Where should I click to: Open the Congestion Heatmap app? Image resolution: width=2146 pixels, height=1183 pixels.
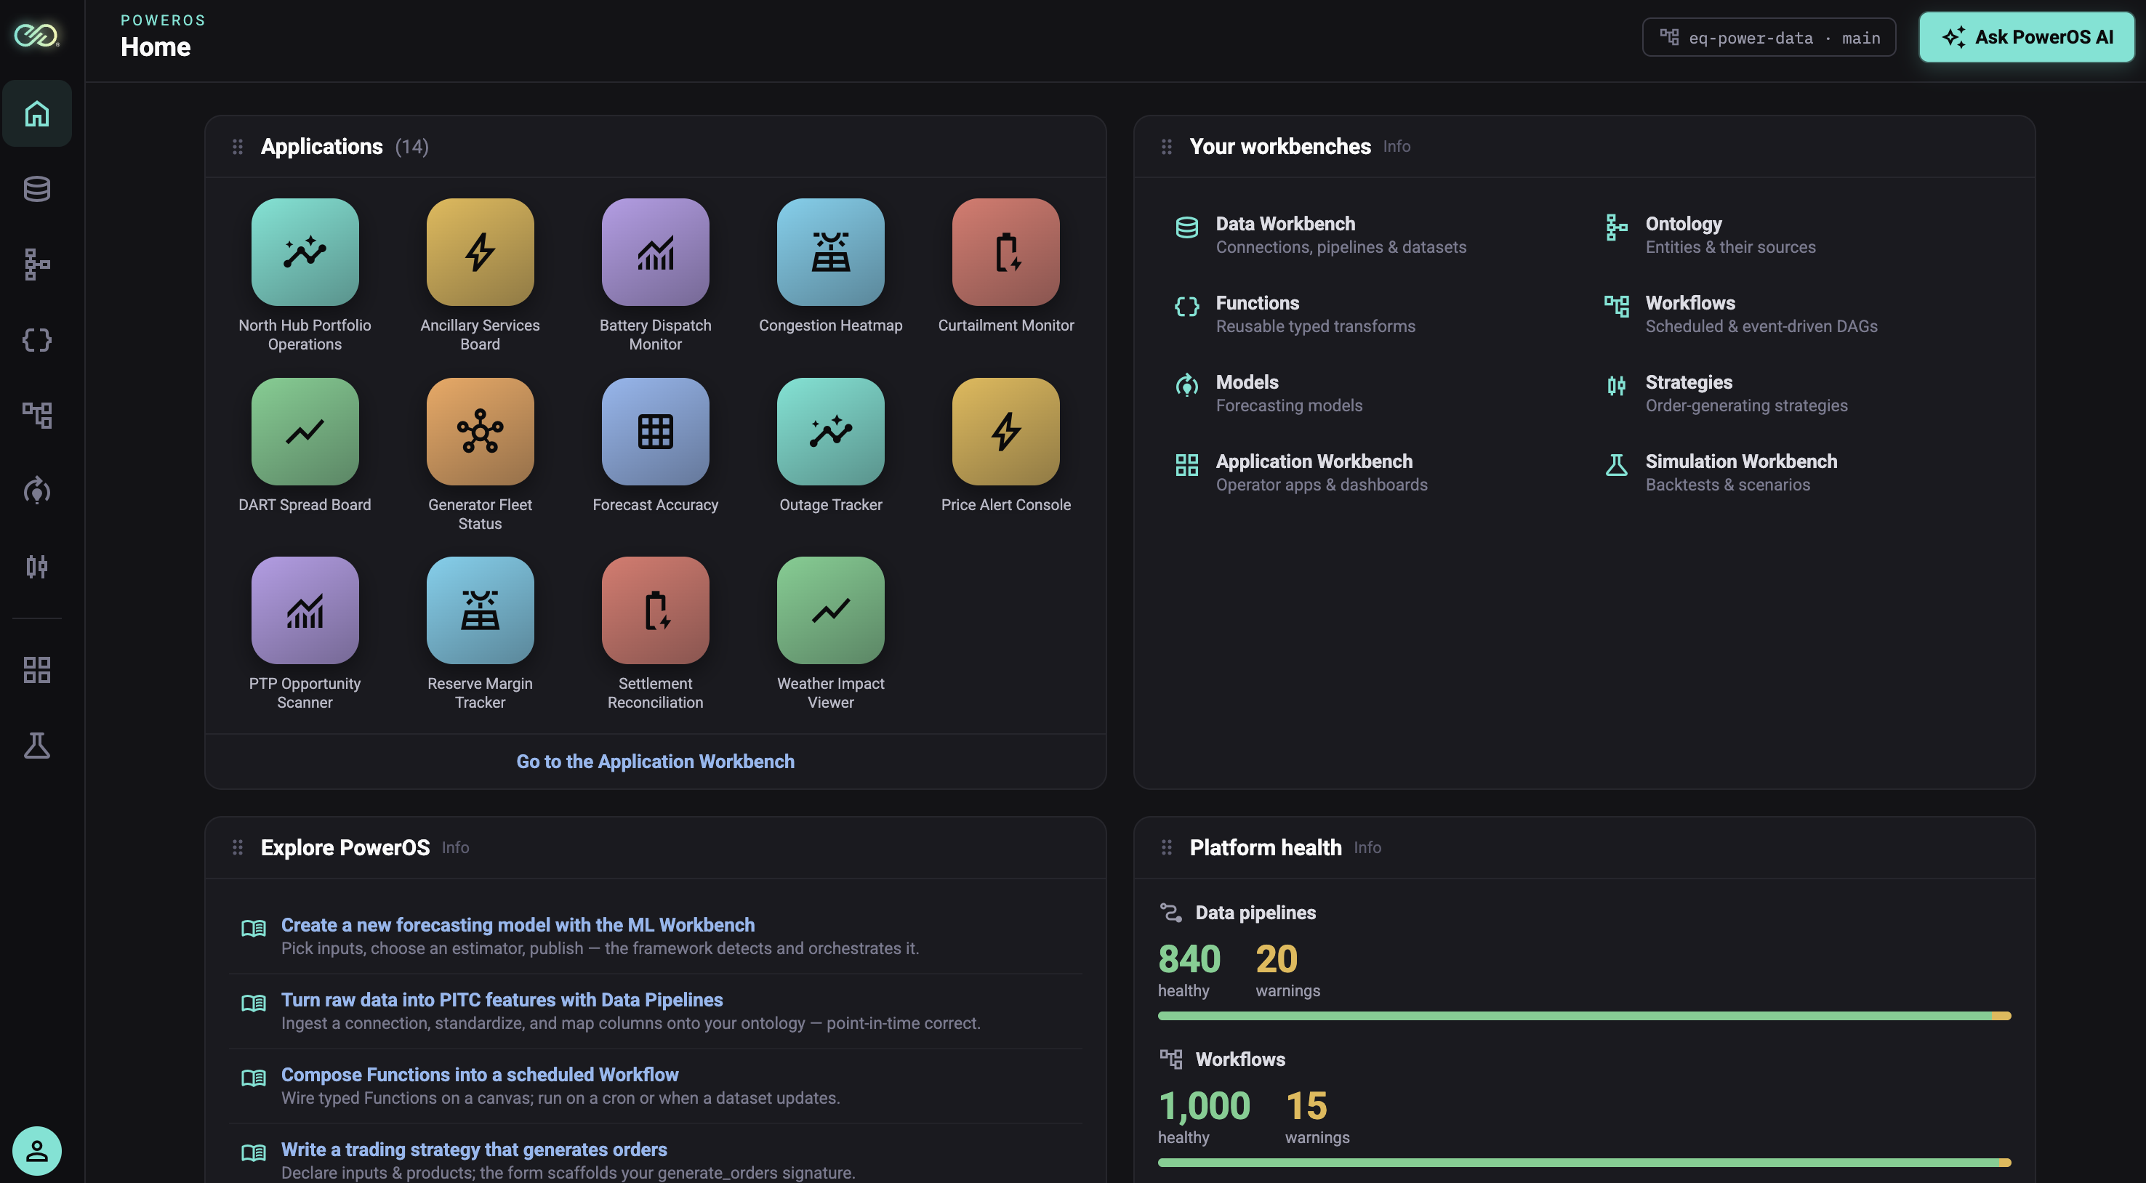click(x=831, y=251)
